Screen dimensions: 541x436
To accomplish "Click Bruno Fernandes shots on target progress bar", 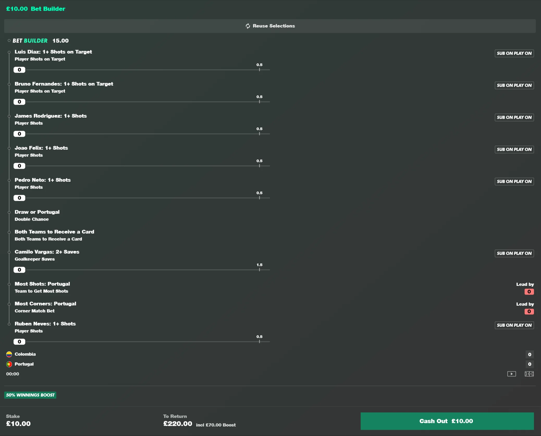I will [x=142, y=102].
